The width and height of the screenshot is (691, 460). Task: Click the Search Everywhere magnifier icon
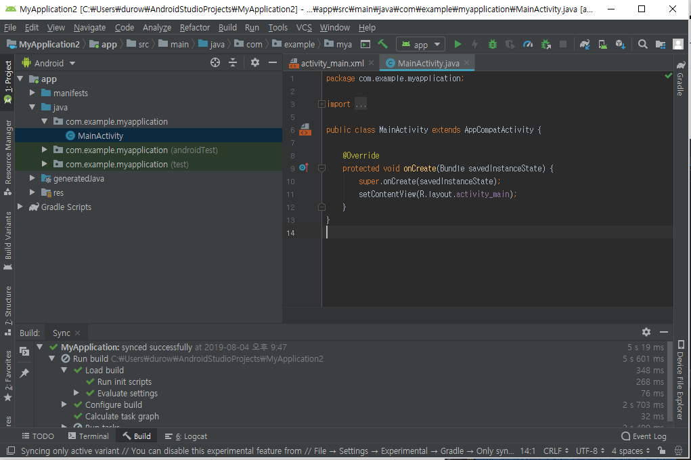(642, 44)
